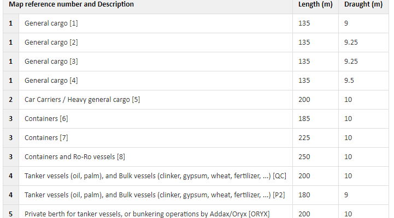Click the Containers [6] description cell
The height and width of the screenshot is (218, 394).
(x=156, y=118)
